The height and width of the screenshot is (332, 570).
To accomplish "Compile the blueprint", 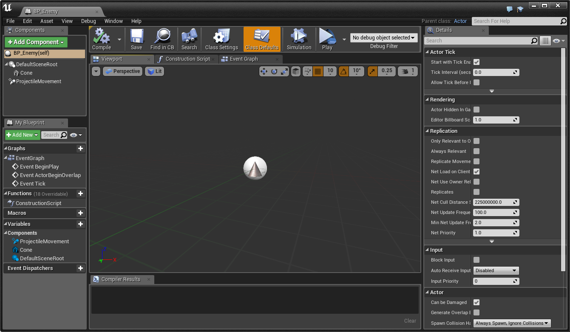I will click(102, 39).
